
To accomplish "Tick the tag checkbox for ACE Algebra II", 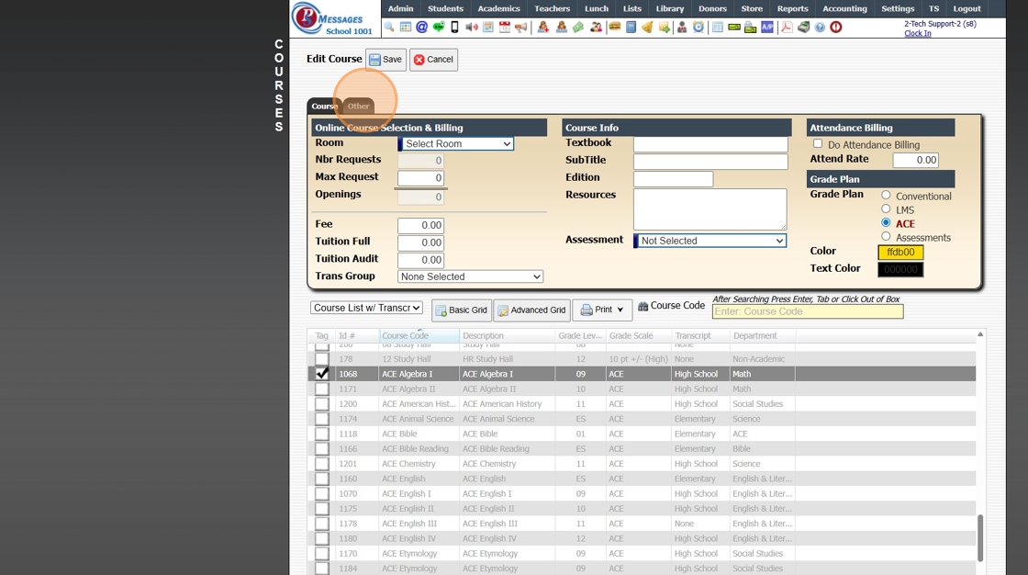I will click(x=321, y=389).
